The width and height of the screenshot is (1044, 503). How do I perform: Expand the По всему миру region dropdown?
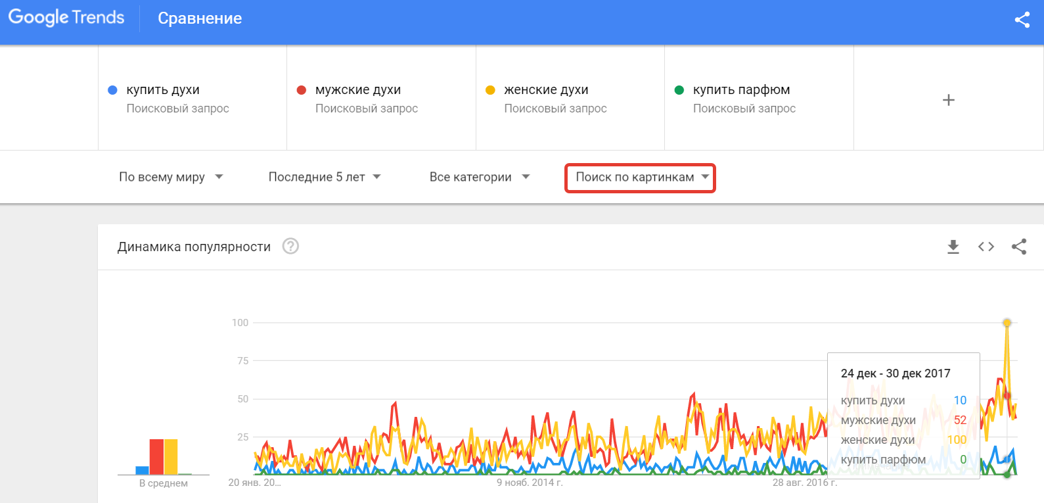171,177
